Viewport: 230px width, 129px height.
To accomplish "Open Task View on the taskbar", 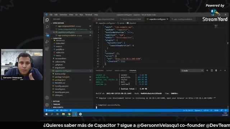I will (x=57, y=114).
